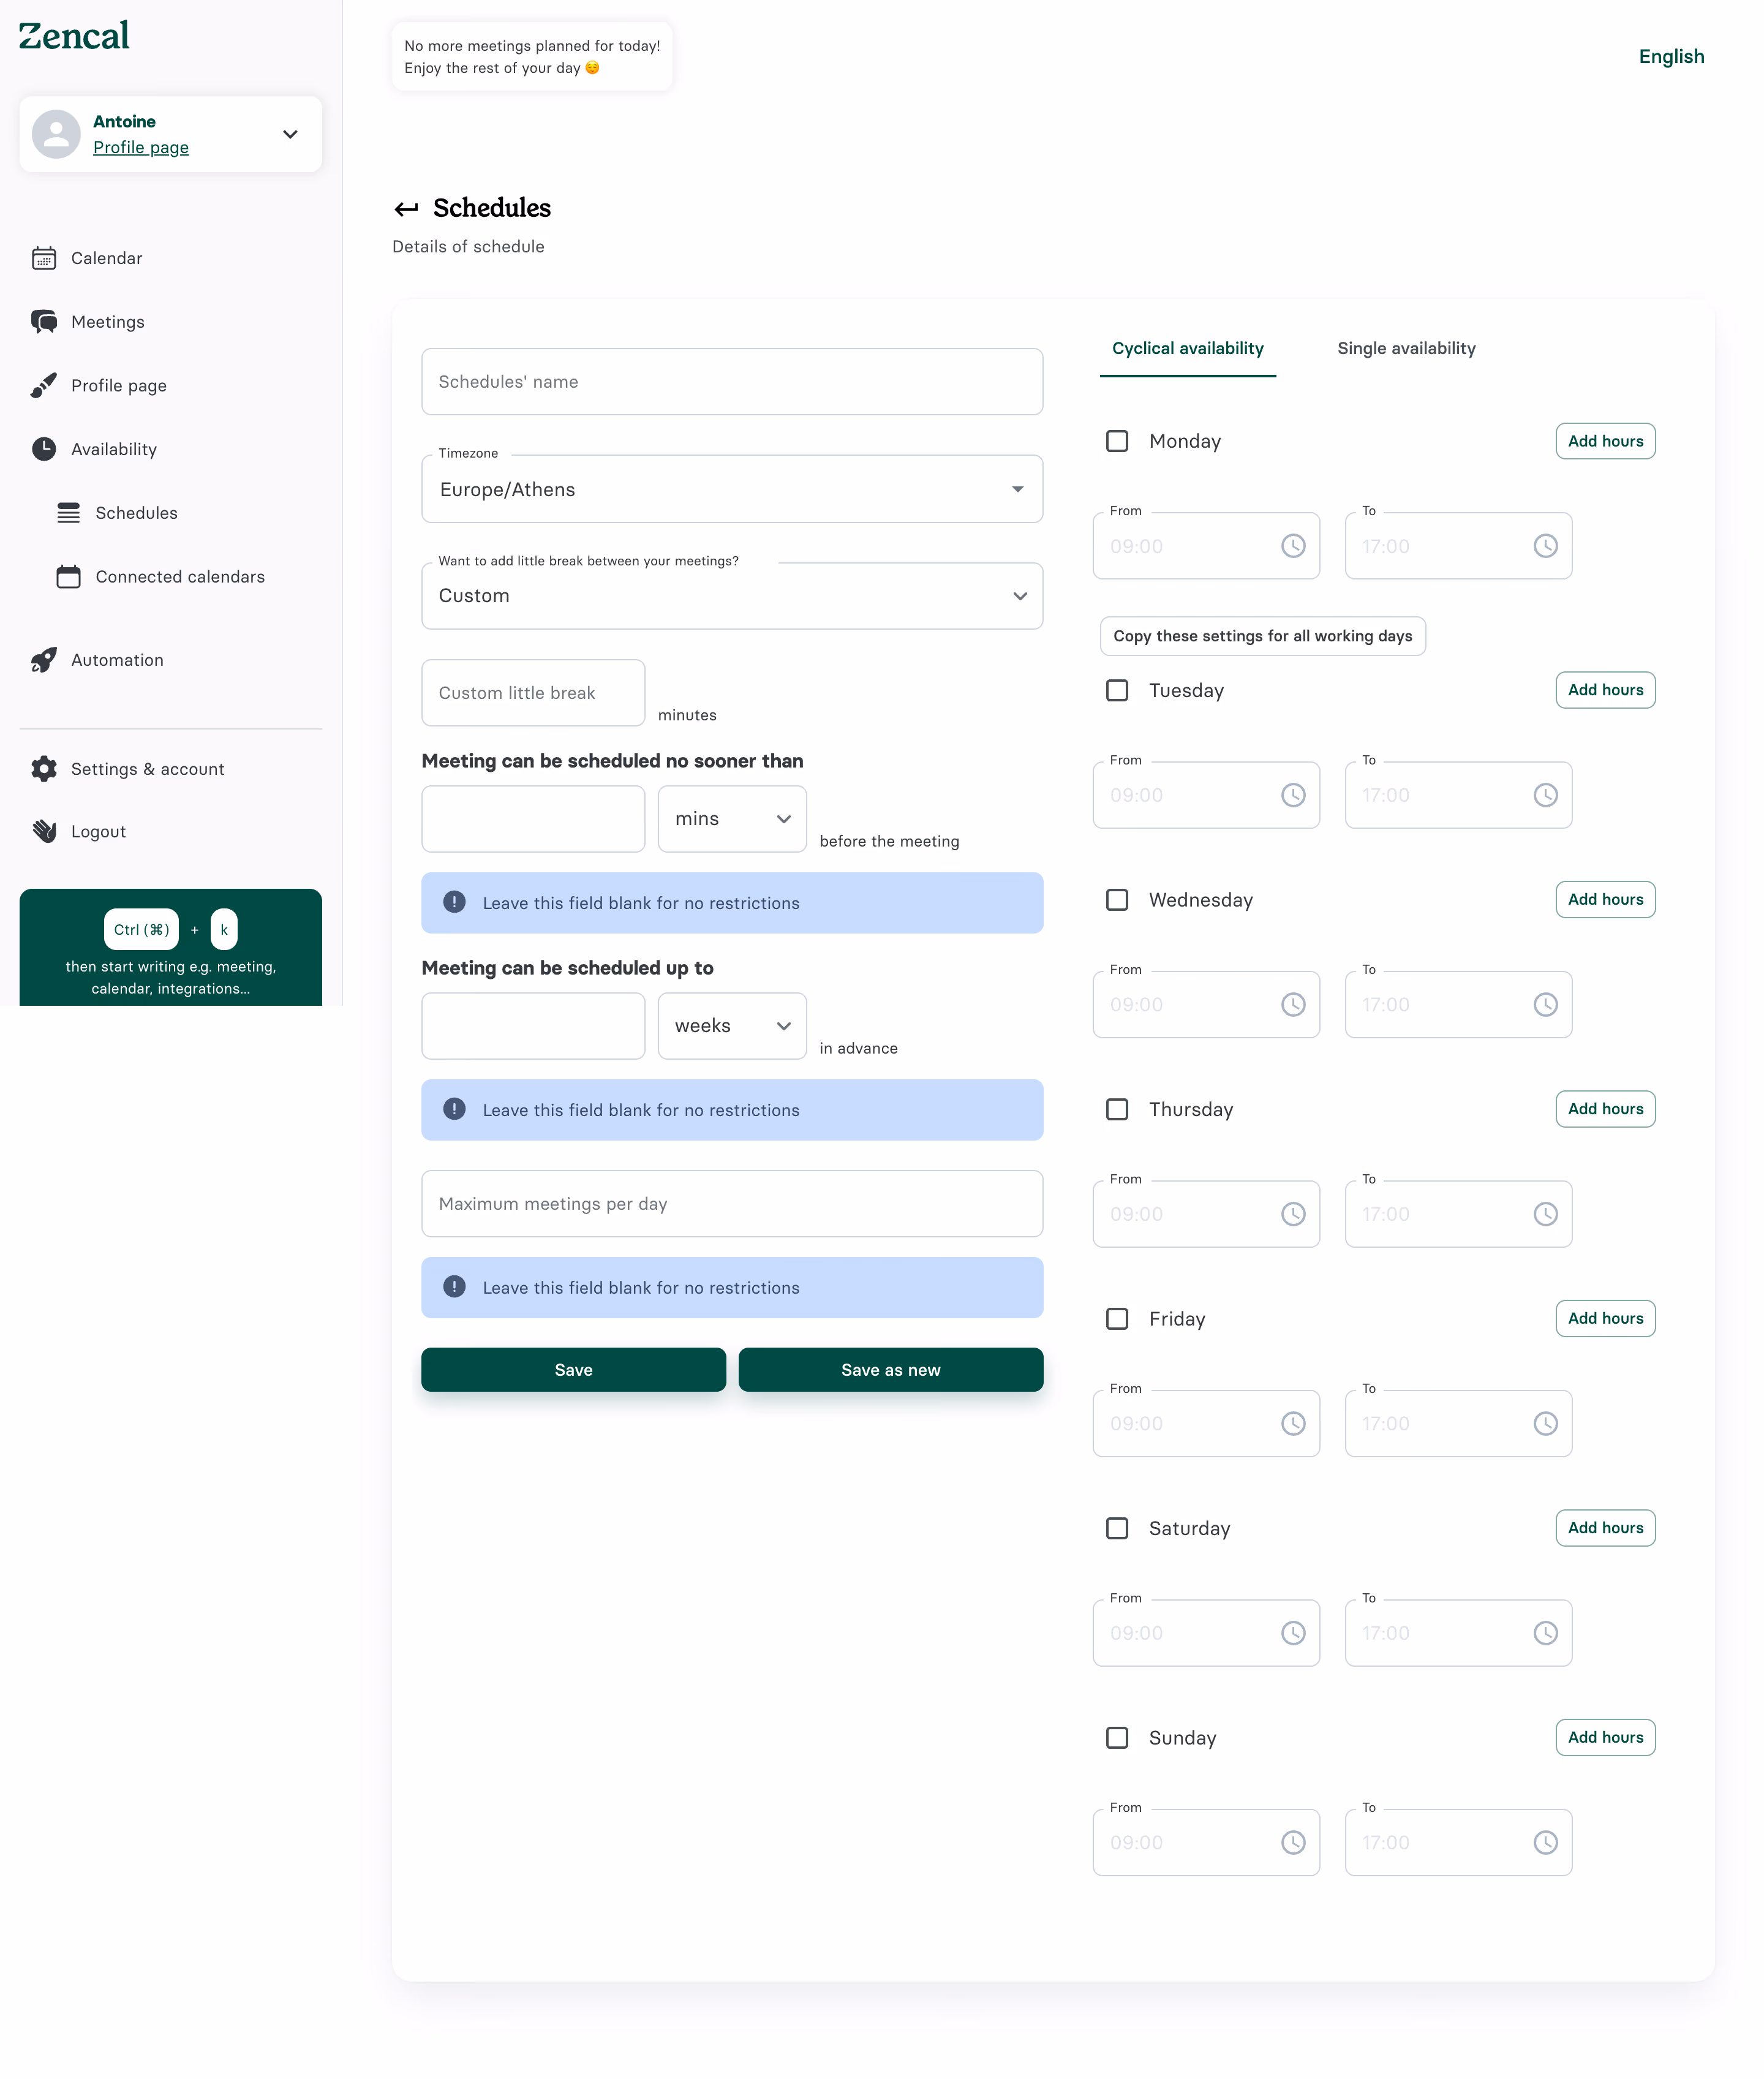Image resolution: width=1764 pixels, height=2079 pixels.
Task: Click the back arrow next to Schedules
Action: [x=405, y=209]
